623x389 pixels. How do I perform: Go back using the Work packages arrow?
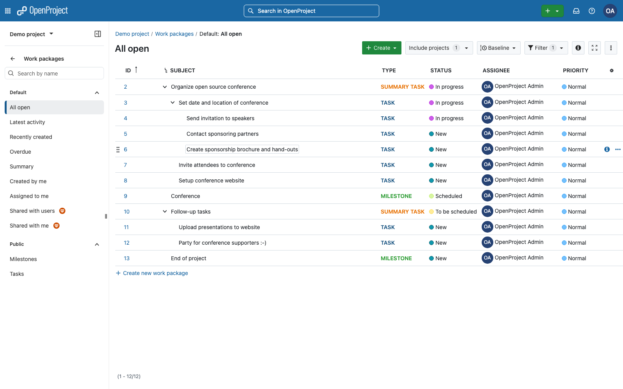13,59
